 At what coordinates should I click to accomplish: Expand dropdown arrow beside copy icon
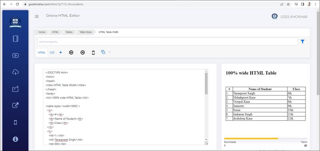109,52
